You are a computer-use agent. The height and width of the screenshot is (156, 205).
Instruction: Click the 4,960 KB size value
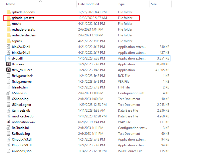click(163, 116)
